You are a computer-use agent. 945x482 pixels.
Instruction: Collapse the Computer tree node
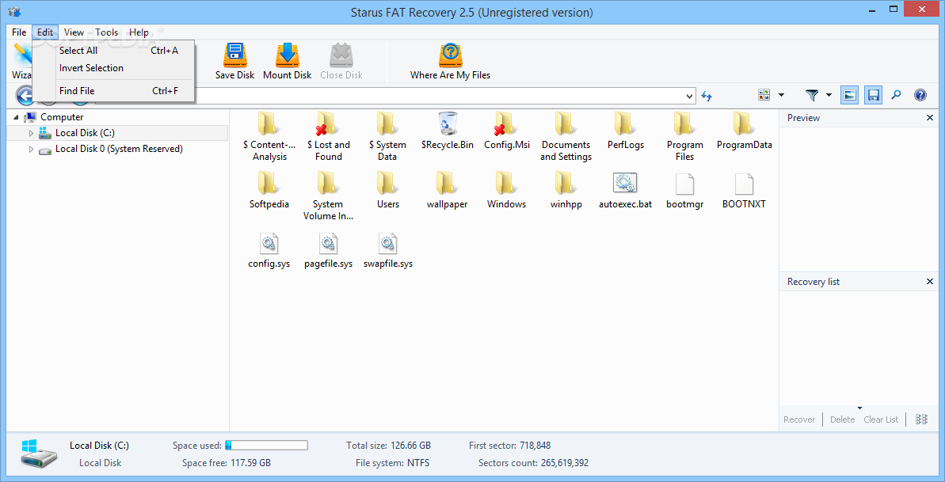click(17, 117)
